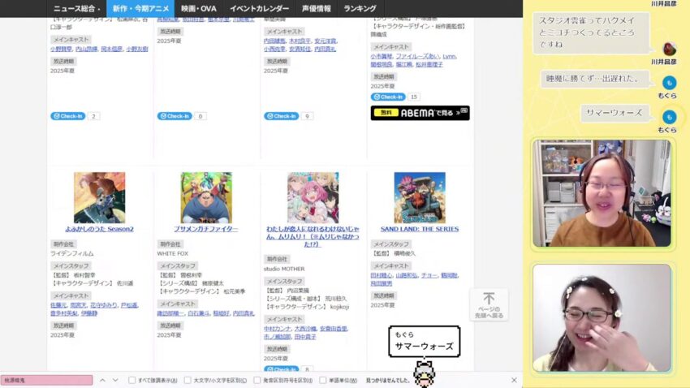
Task: Switch to the 映画・OVA tab
Action: click(x=198, y=8)
